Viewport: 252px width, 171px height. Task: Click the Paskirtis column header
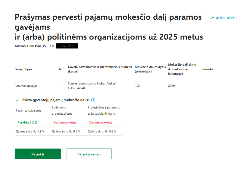[x=207, y=69]
